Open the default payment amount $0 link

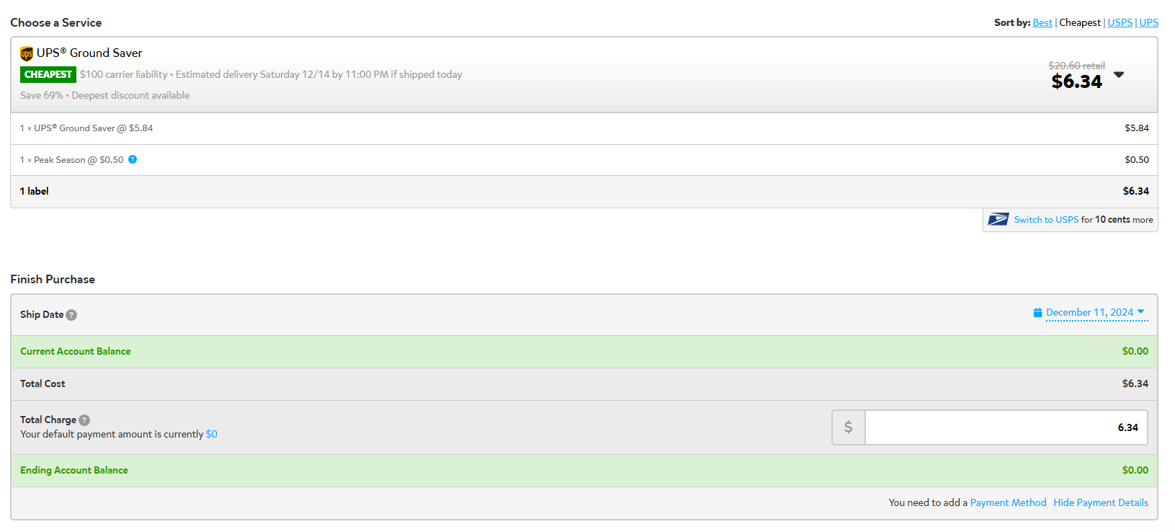coord(212,434)
